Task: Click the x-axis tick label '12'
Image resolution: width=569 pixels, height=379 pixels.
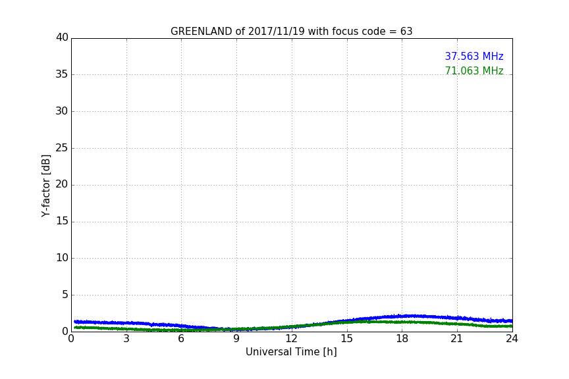Action: tap(291, 339)
